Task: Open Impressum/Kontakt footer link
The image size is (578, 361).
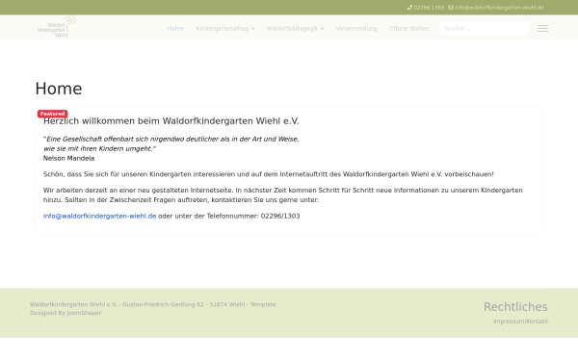Action: click(x=520, y=322)
